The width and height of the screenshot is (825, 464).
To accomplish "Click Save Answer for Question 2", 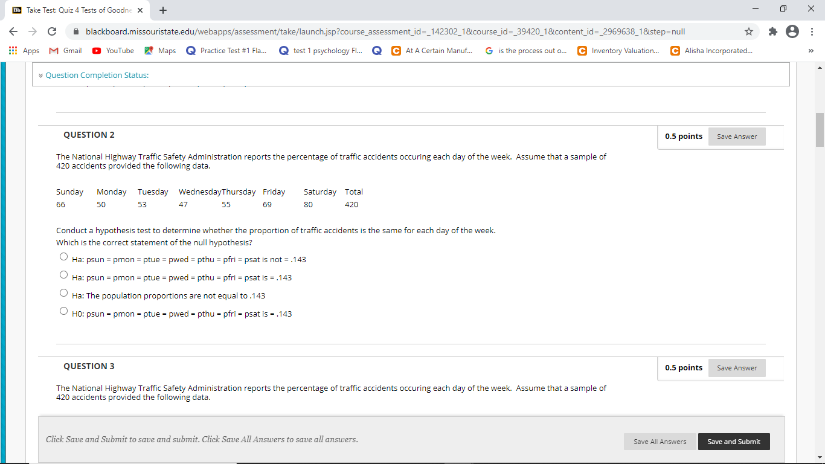I will (737, 137).
